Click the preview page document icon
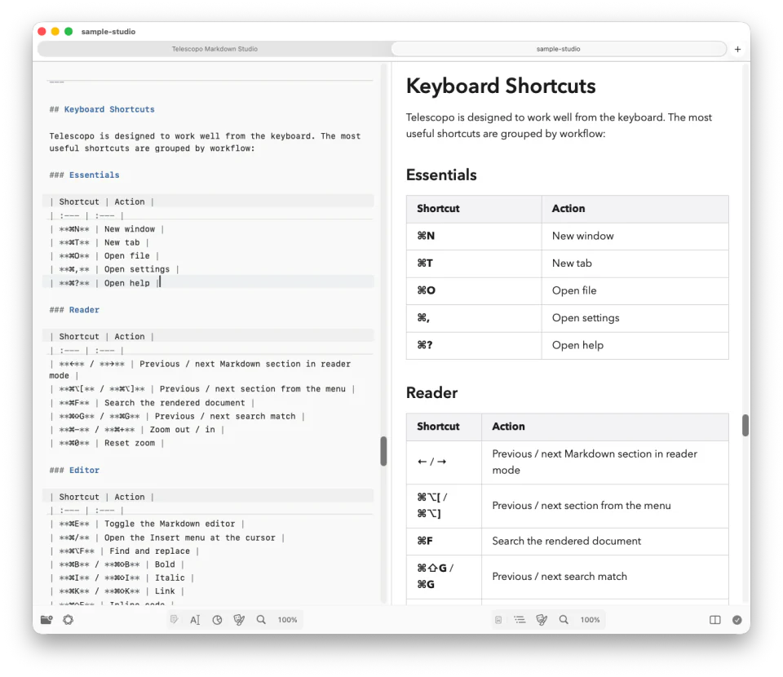783x677 pixels. pos(498,620)
